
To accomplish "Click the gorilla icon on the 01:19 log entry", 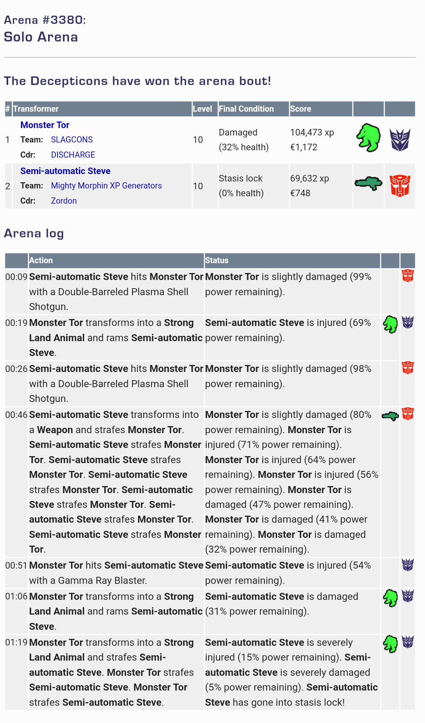I will point(390,644).
